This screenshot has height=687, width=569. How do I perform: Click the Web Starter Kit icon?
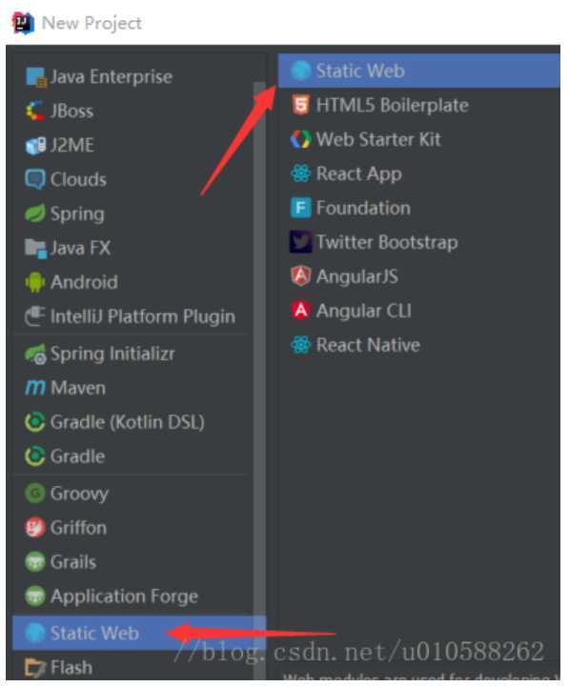click(x=301, y=139)
